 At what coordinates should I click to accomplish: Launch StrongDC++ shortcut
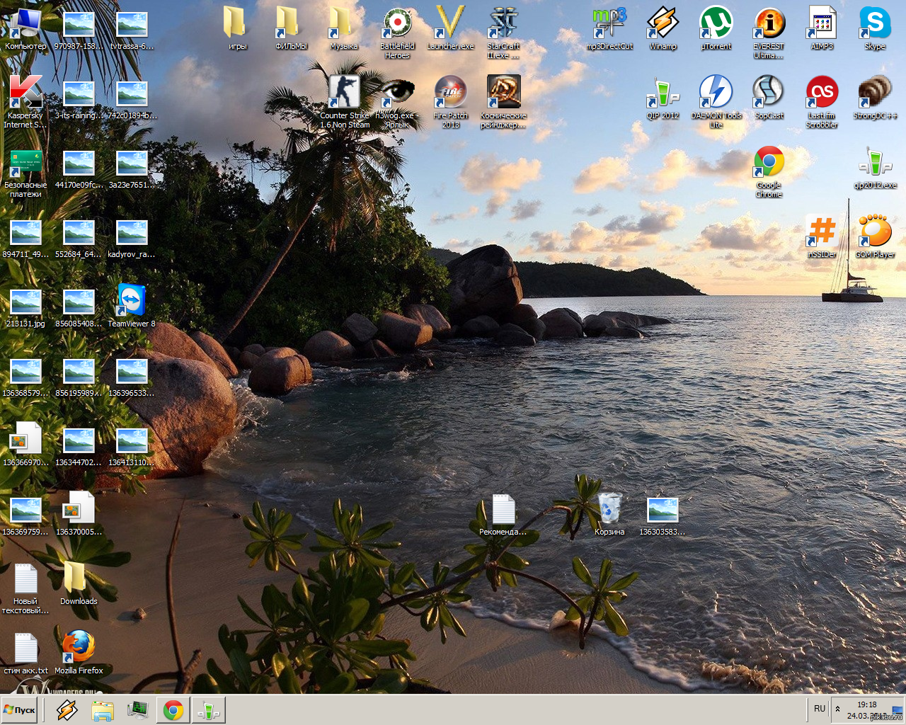tap(875, 98)
